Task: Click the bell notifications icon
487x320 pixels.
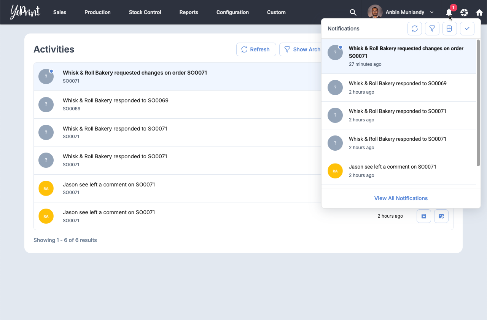Action: pos(449,13)
